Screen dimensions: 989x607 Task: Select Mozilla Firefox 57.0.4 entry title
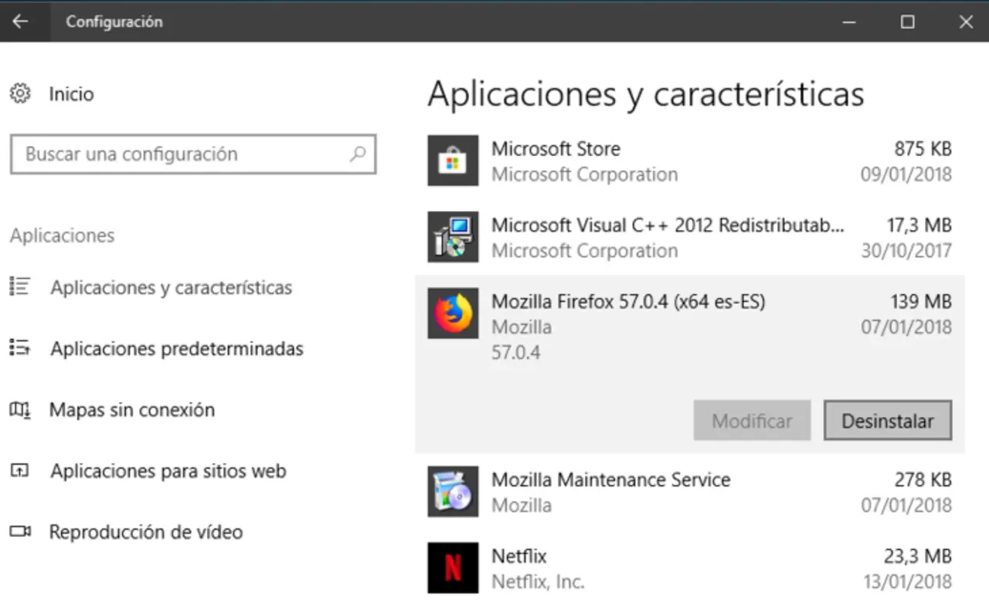click(628, 302)
